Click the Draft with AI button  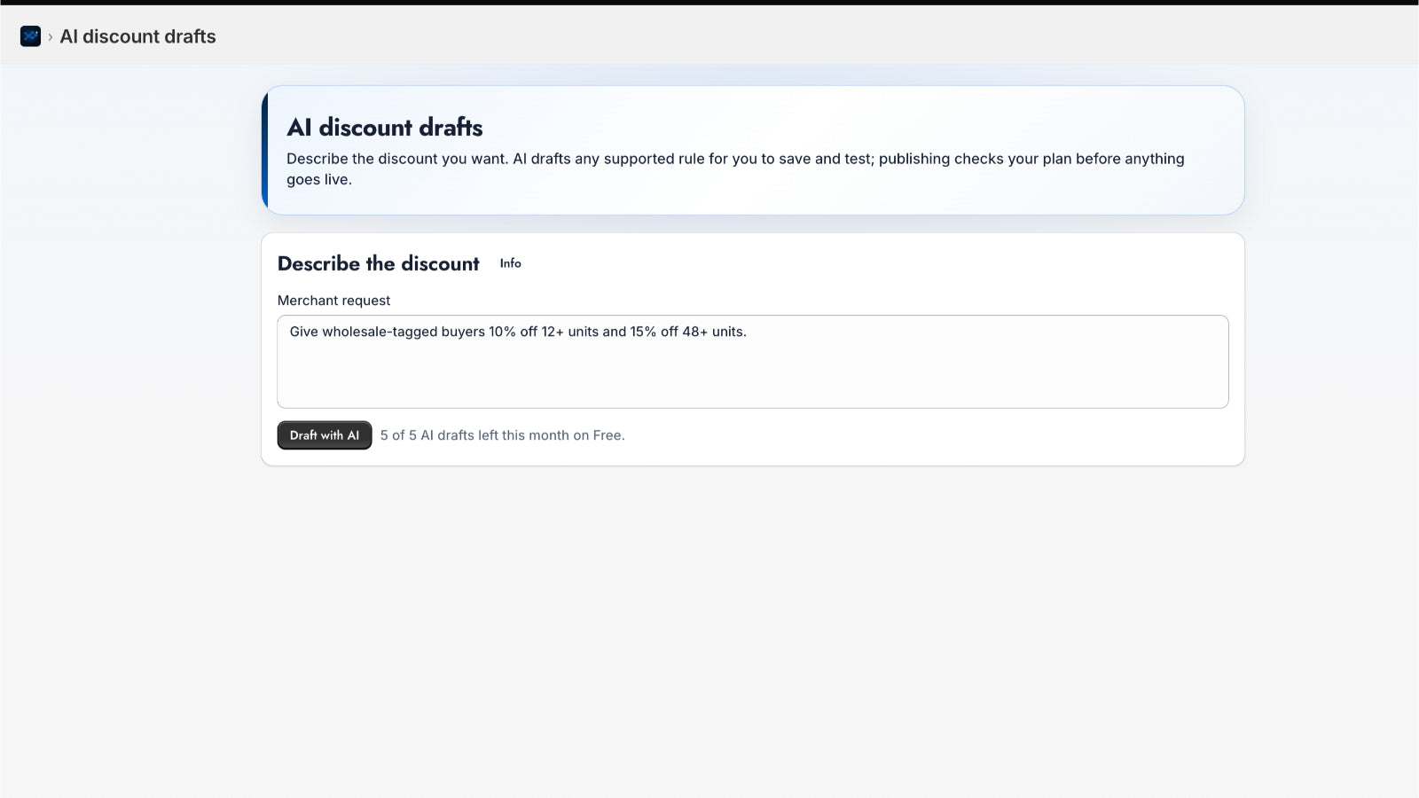pyautogui.click(x=325, y=435)
